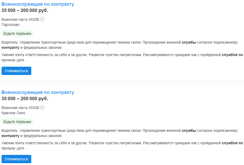The width and height of the screenshot is (244, 165).
Task: Click the Будьте первыми tag on the first vacancy
Action: [x=17, y=33]
